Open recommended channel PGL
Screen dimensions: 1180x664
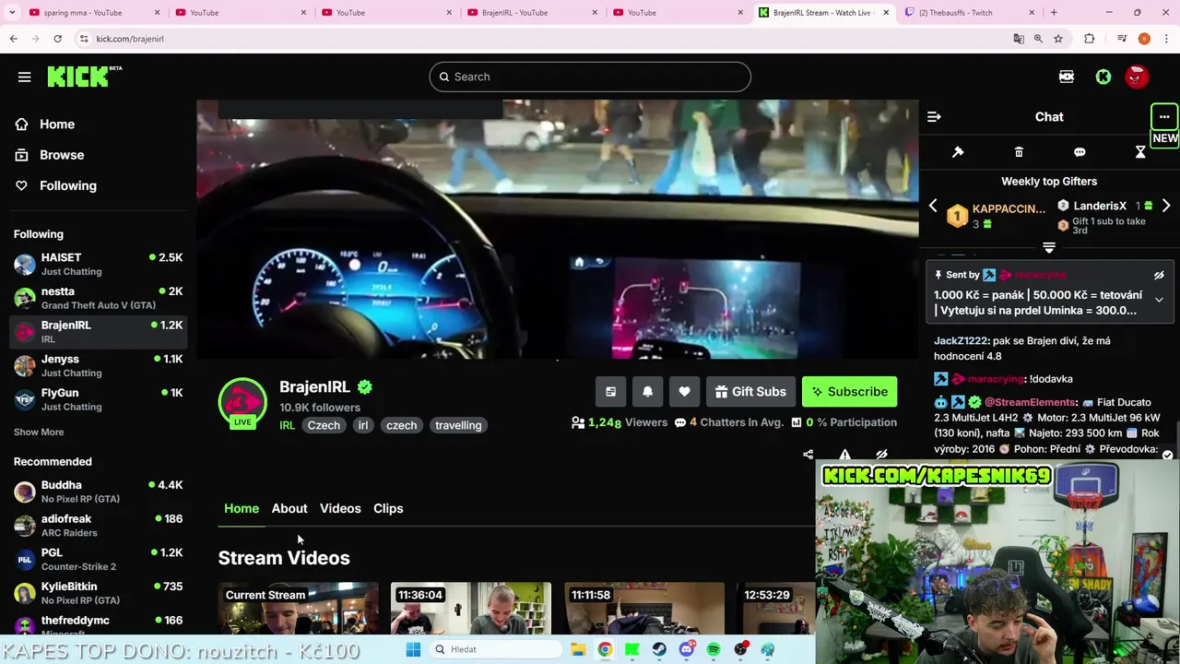[x=97, y=559]
